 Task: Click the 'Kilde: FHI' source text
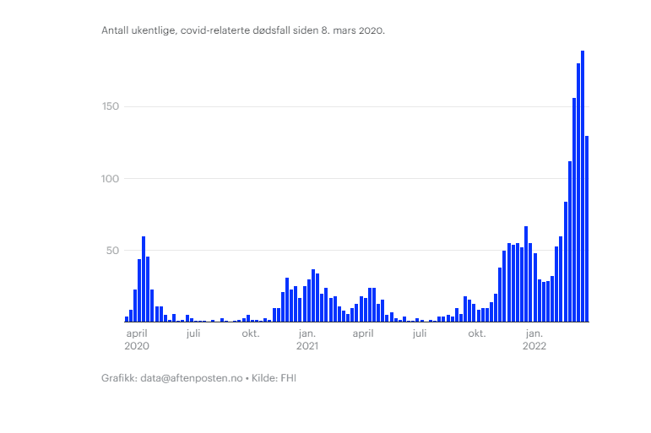pos(274,378)
